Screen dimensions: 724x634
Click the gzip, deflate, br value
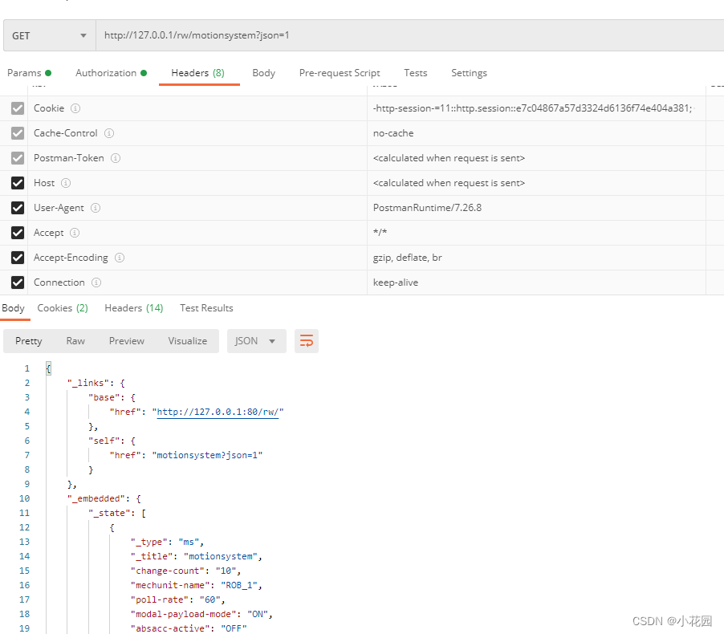click(x=407, y=258)
